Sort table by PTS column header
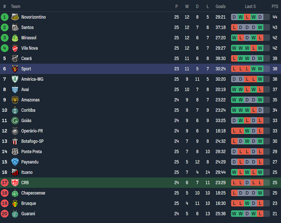 pos(275,6)
